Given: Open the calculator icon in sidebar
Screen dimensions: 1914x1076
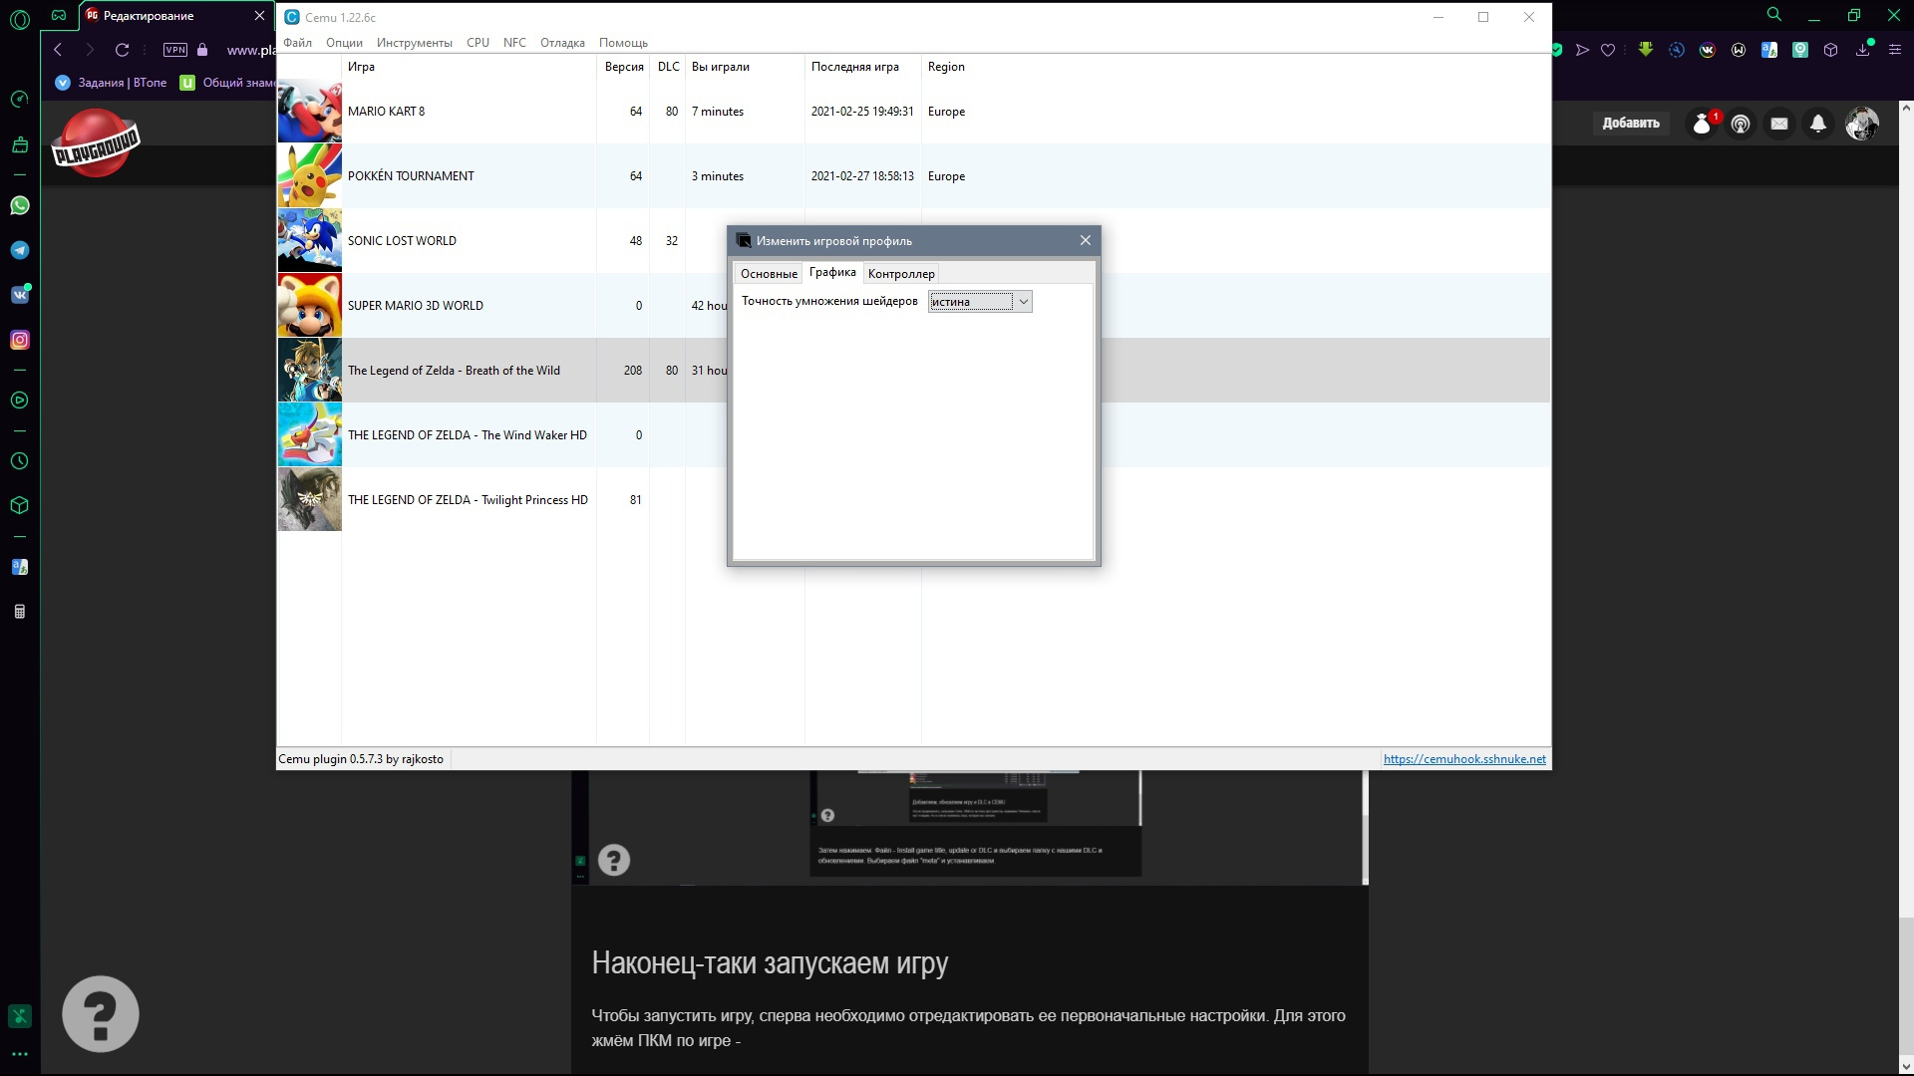Looking at the screenshot, I should click(x=19, y=612).
